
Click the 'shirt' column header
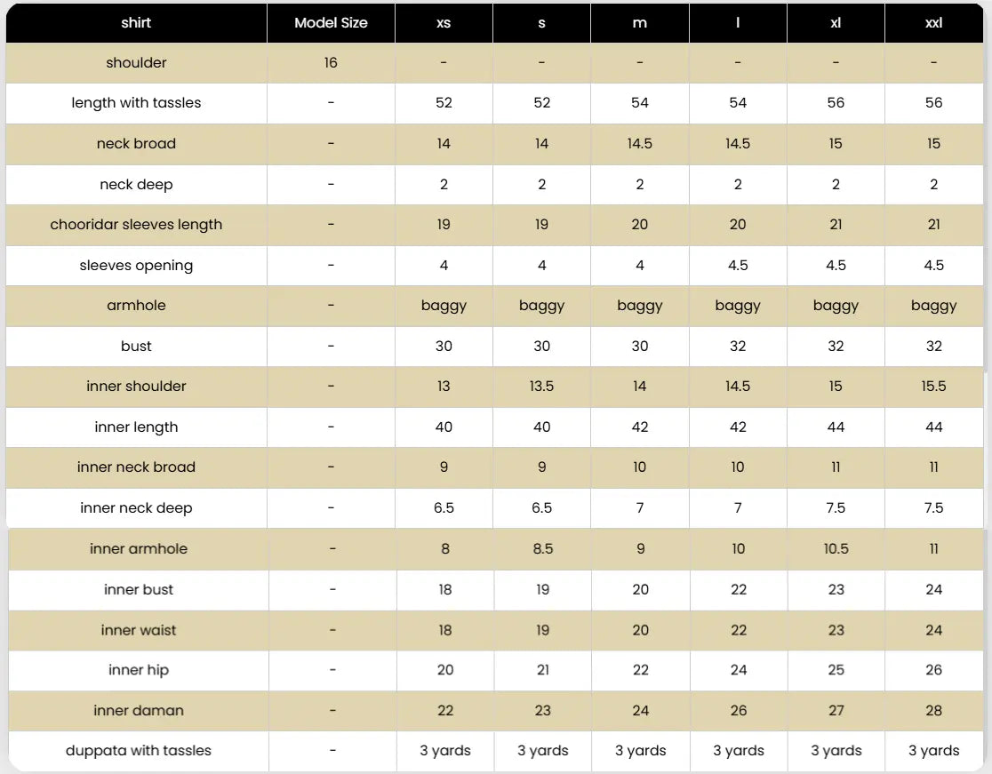[136, 23]
